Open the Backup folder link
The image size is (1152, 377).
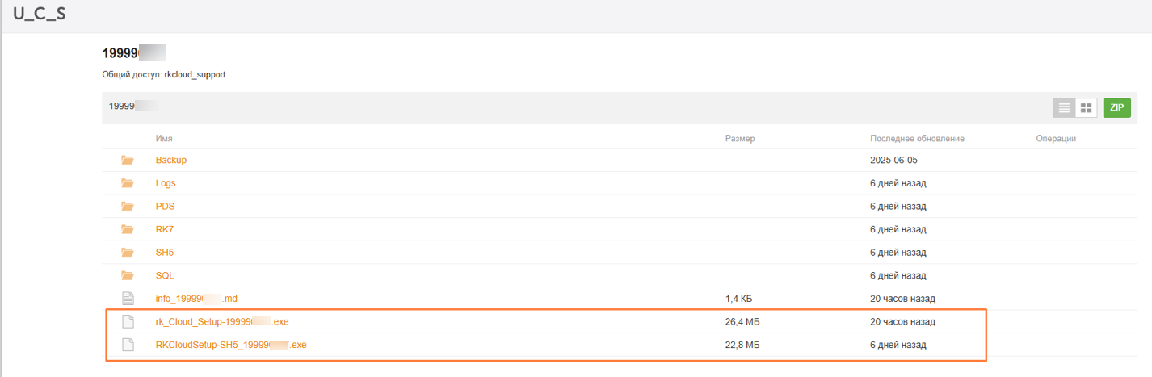pos(170,160)
